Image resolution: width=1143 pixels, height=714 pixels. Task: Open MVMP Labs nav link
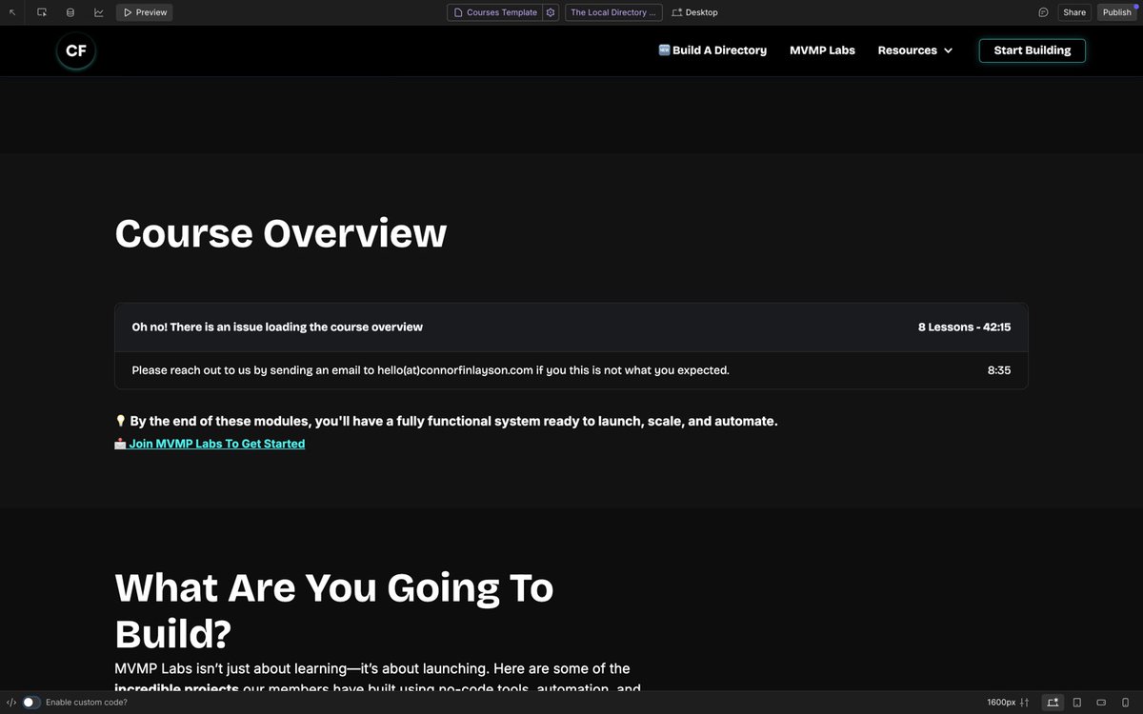822,50
